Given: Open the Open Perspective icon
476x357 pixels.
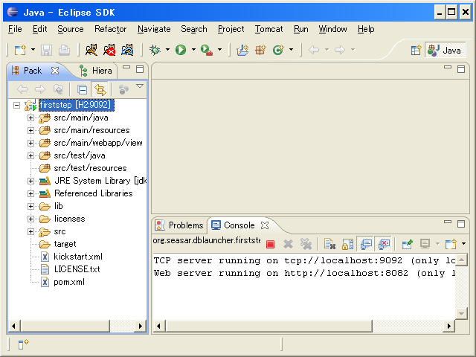Looking at the screenshot, I should 416,50.
